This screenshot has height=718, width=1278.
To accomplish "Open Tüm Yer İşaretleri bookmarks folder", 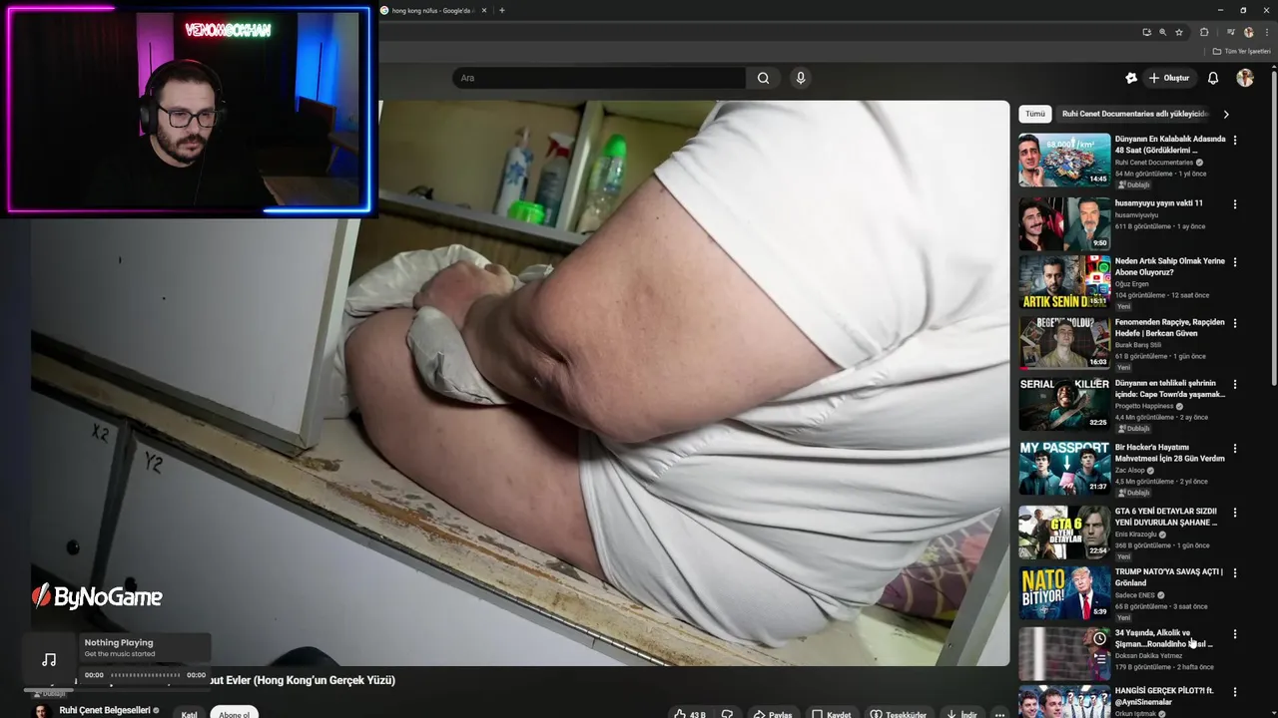I will point(1243,51).
